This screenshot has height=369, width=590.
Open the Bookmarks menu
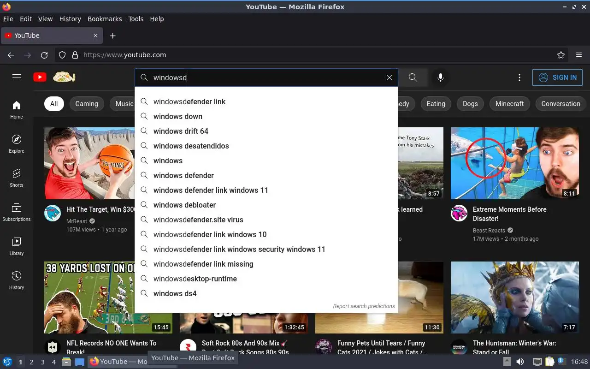[105, 19]
